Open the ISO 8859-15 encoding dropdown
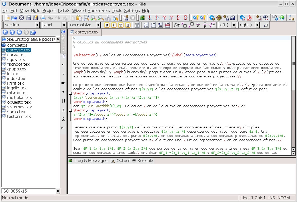Image resolution: width=297 pixels, height=202 pixels. pos(30,191)
